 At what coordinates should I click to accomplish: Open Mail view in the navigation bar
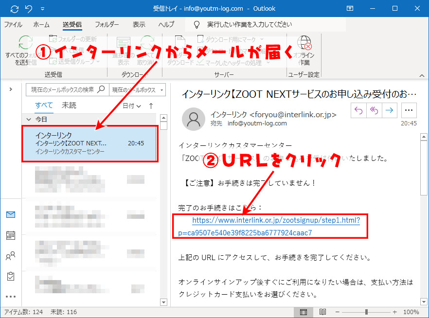click(x=11, y=214)
